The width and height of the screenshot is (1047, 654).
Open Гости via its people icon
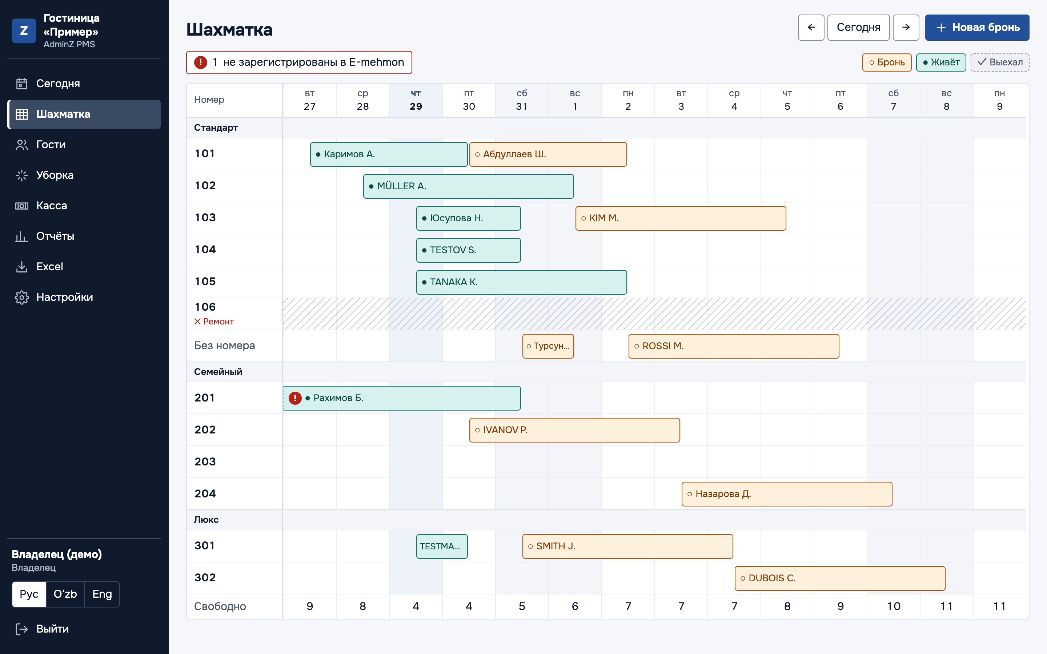pos(22,145)
